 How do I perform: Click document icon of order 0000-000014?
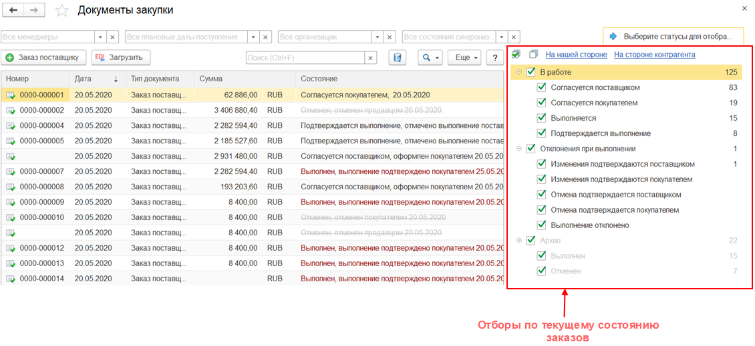10,279
